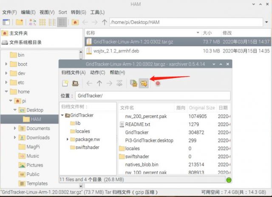Toggle show hidden files icon in file manager toolbar

point(32,22)
